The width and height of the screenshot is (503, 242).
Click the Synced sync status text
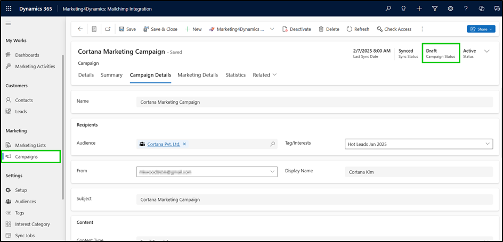pos(406,51)
